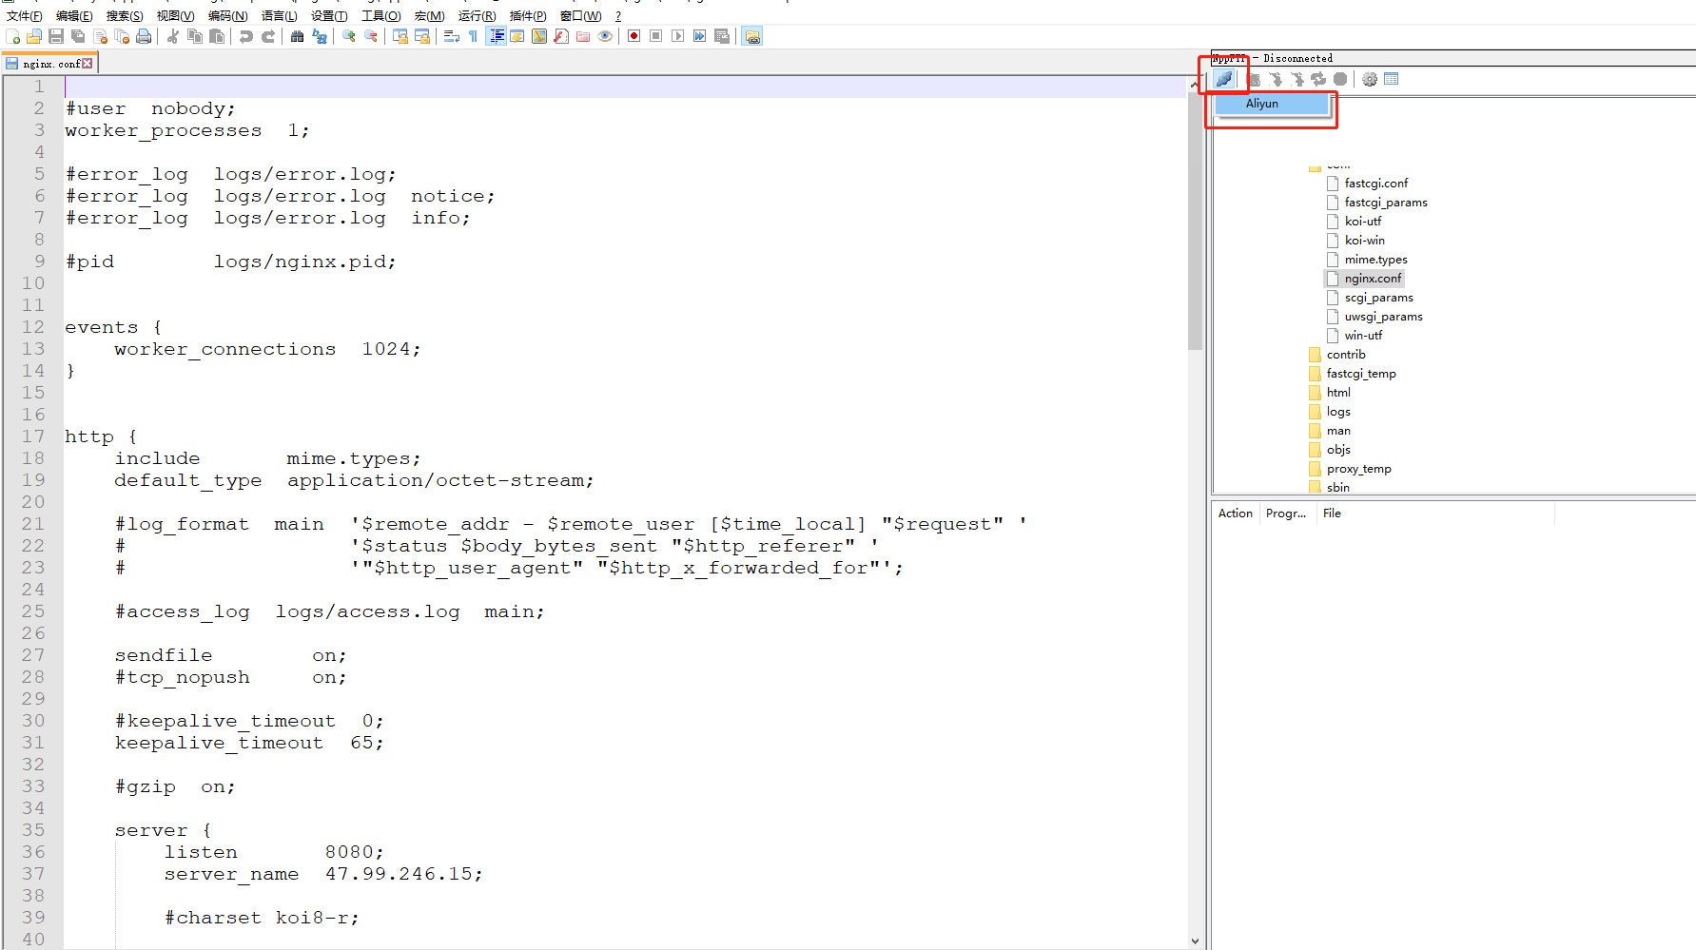Open the proxy_temp folder in FTP tree
The image size is (1696, 950).
click(x=1358, y=469)
